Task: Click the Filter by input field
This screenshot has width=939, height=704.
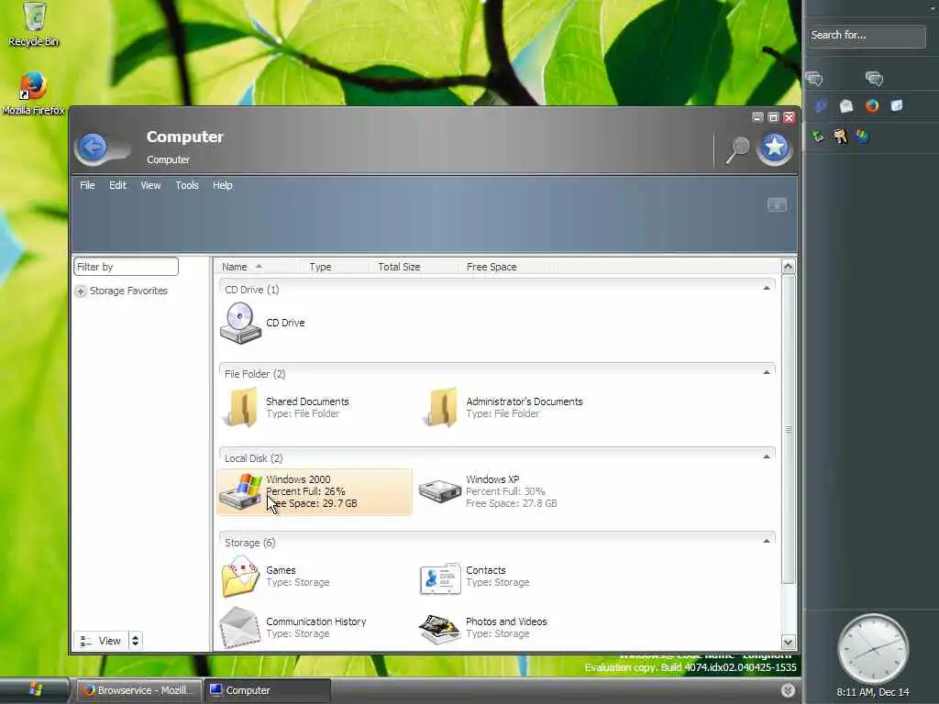Action: click(x=126, y=267)
